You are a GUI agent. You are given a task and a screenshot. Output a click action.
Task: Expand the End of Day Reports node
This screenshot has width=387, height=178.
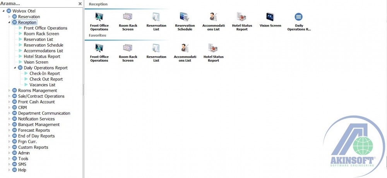point(9,136)
